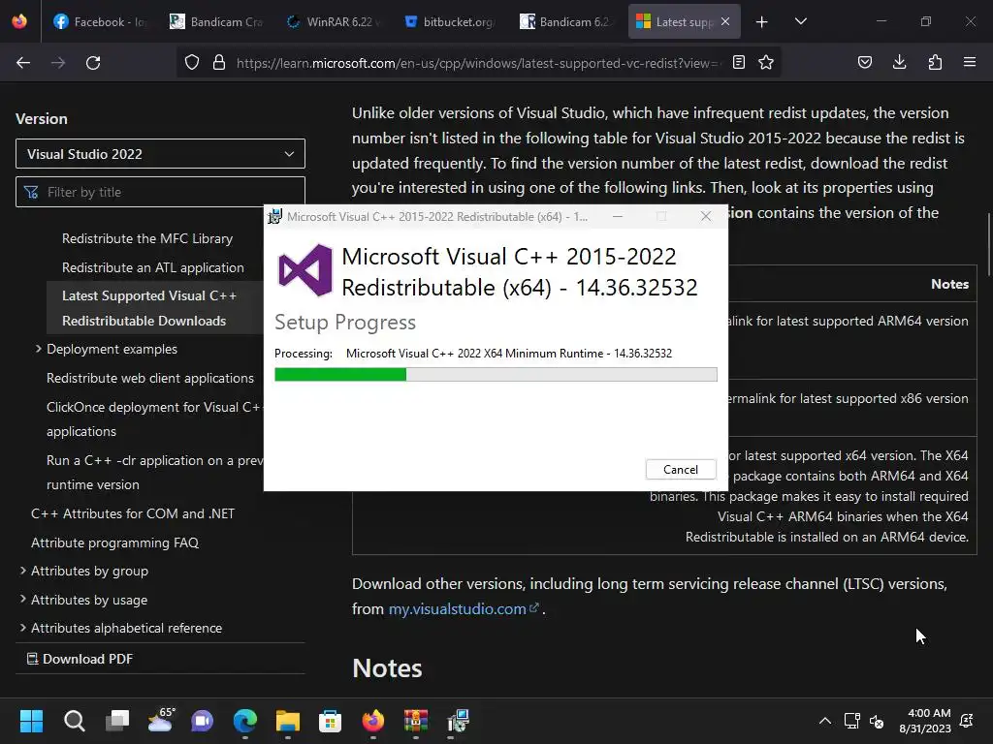Viewport: 993px width, 744px height.
Task: Open Attribute programming FAQ
Action: (x=114, y=542)
